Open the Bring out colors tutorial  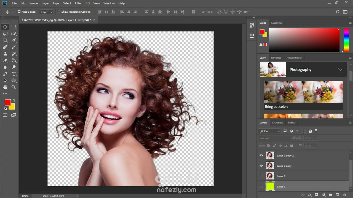303,95
